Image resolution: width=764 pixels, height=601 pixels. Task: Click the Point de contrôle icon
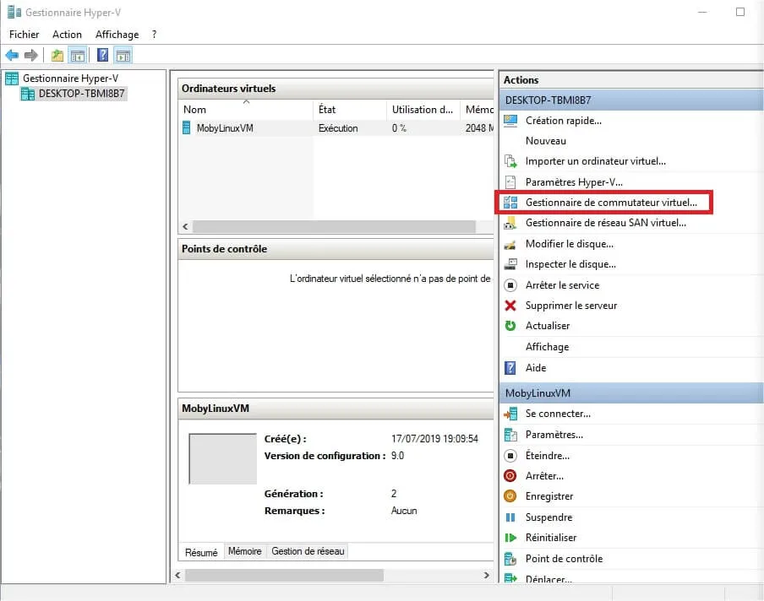(510, 559)
